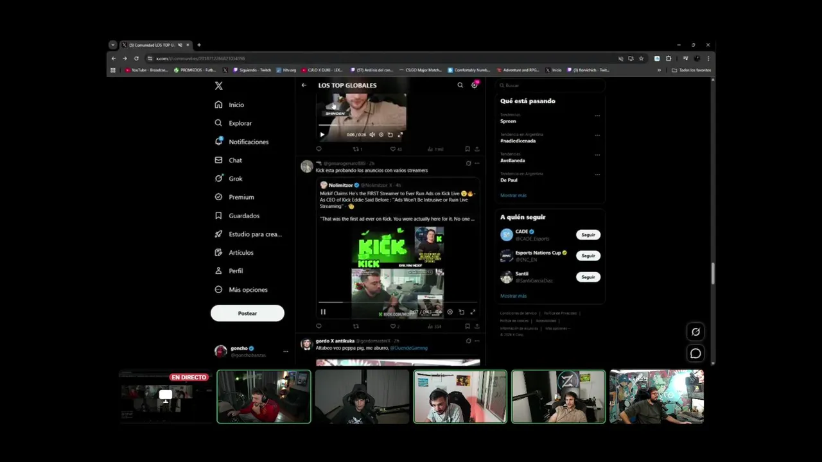Seek the top video progress bar
Viewport: 822px width, 462px height.
point(362,125)
